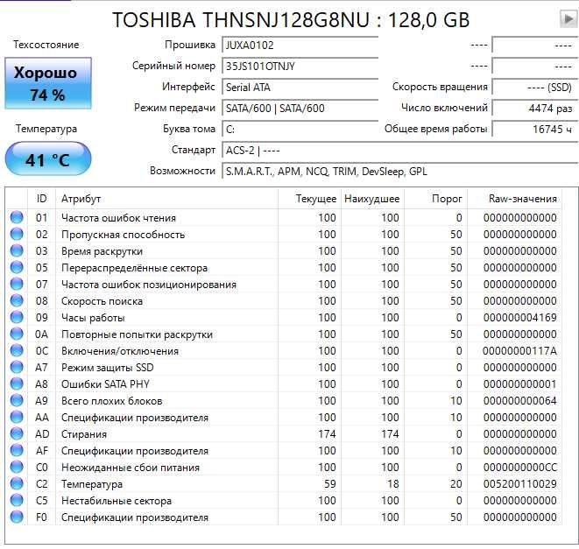Image resolution: width=579 pixels, height=549 pixels.
Task: Click the status circle for attribute 0A
Action: pyautogui.click(x=17, y=334)
